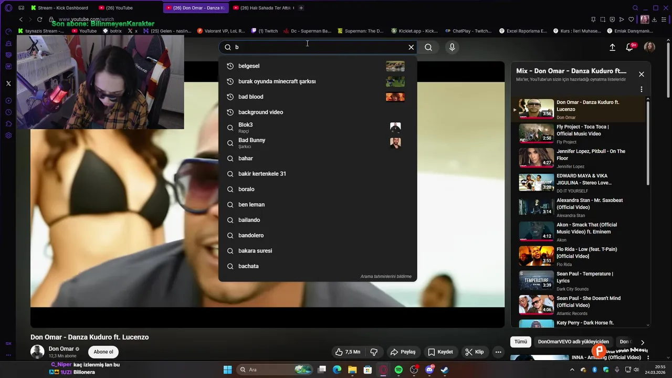Select suggestion "bailando"

(x=318, y=220)
